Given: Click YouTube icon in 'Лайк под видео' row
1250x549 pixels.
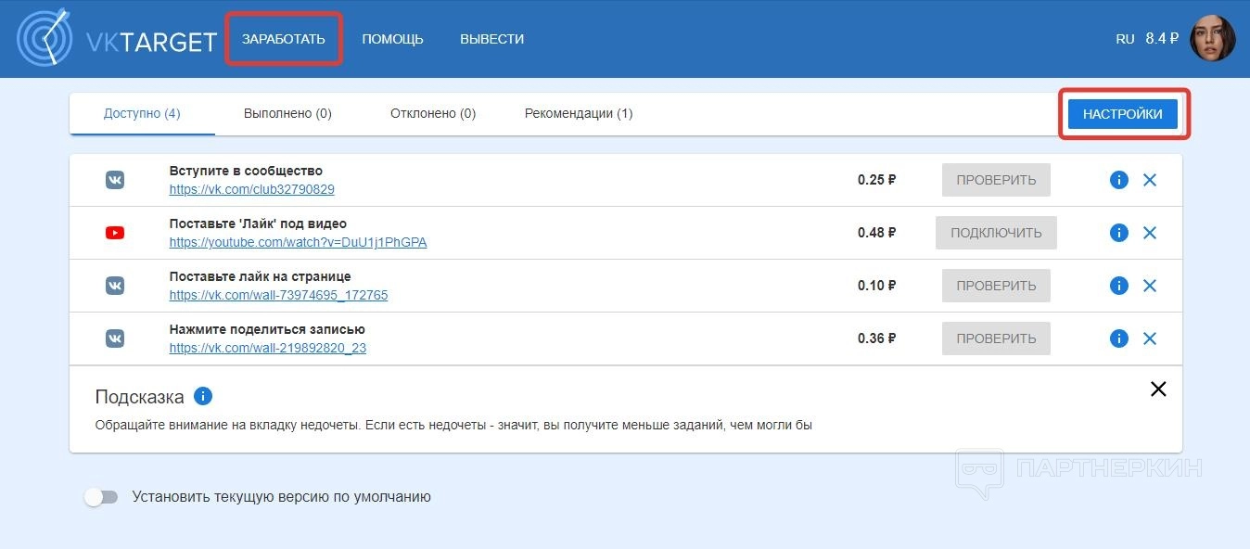Looking at the screenshot, I should coord(115,233).
